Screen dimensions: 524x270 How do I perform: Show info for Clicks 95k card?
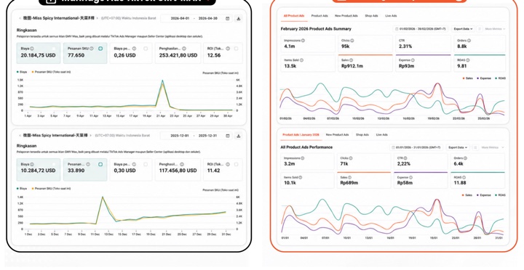pyautogui.click(x=352, y=41)
